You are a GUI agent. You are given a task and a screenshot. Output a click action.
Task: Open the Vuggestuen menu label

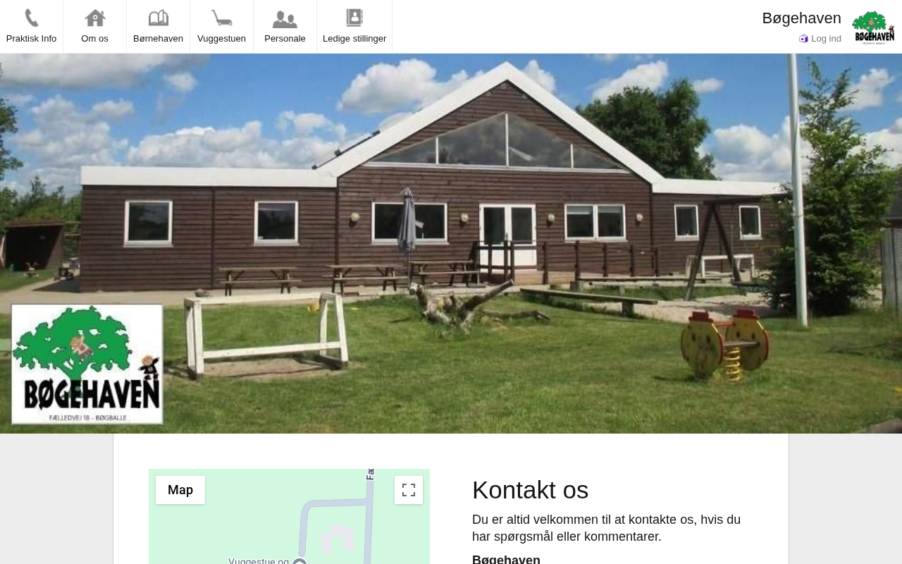pyautogui.click(x=221, y=39)
